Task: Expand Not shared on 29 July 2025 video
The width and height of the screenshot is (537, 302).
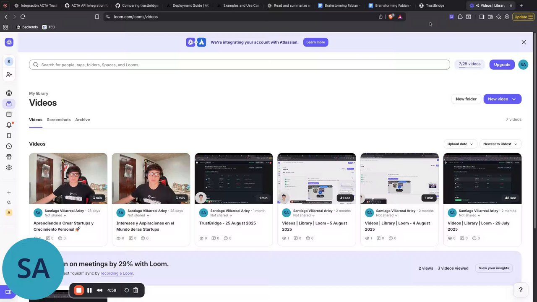Action: click(x=470, y=215)
